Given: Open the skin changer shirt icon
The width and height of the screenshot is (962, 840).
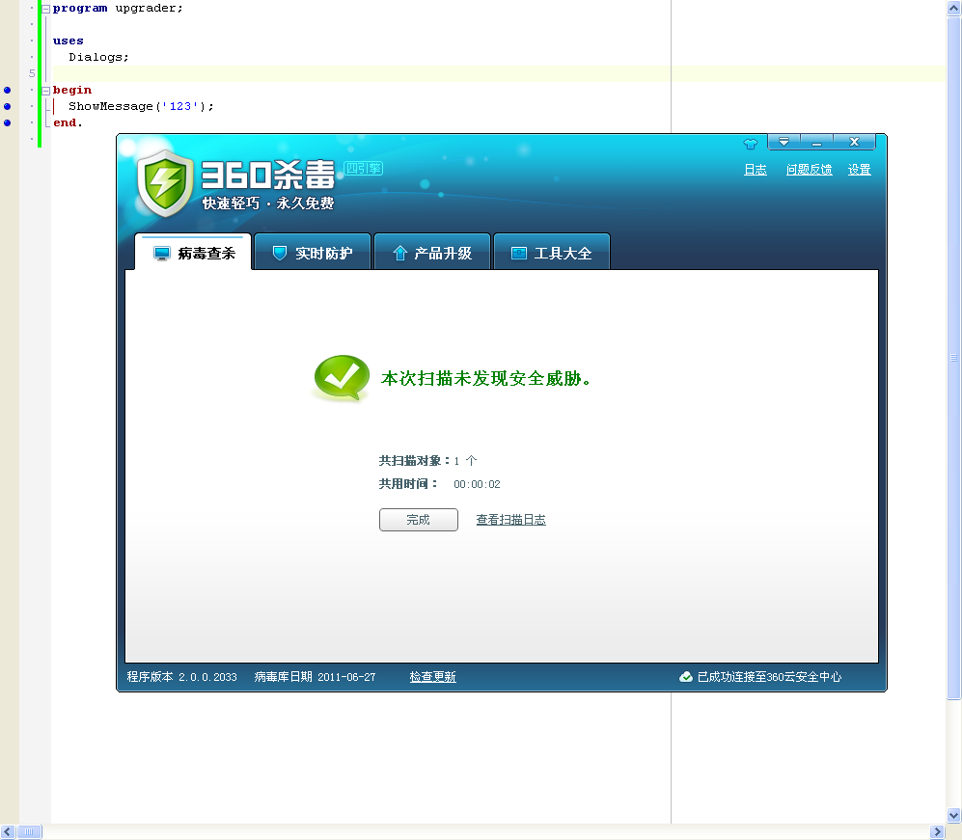Looking at the screenshot, I should (751, 144).
